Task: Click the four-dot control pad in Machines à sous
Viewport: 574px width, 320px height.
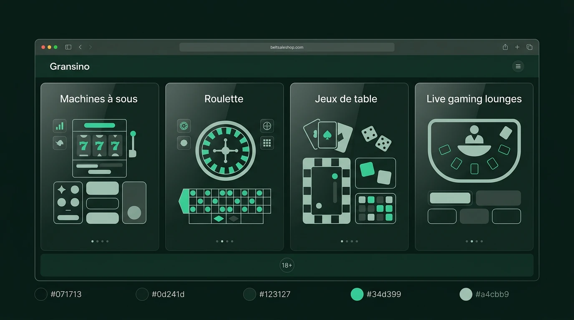Action: pyautogui.click(x=68, y=202)
